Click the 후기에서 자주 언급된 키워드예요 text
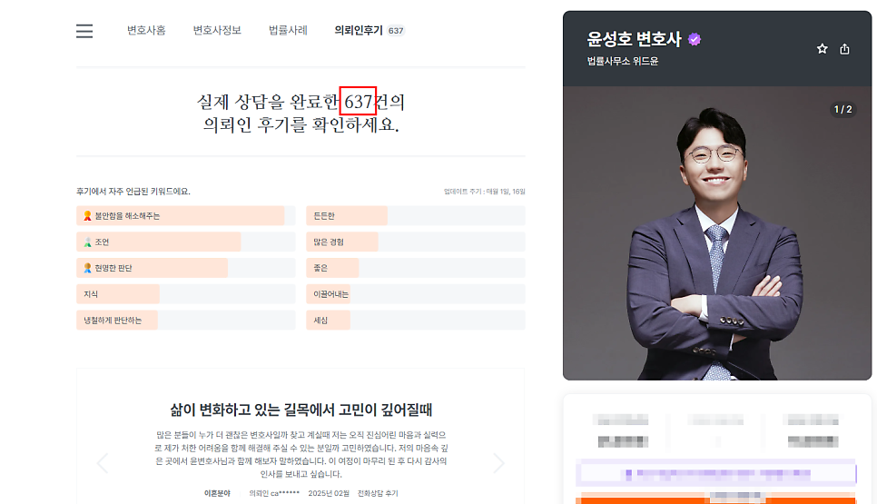 [x=133, y=192]
